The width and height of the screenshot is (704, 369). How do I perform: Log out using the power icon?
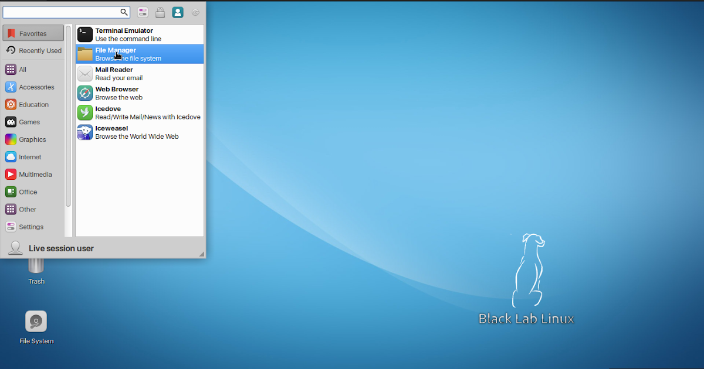point(194,12)
